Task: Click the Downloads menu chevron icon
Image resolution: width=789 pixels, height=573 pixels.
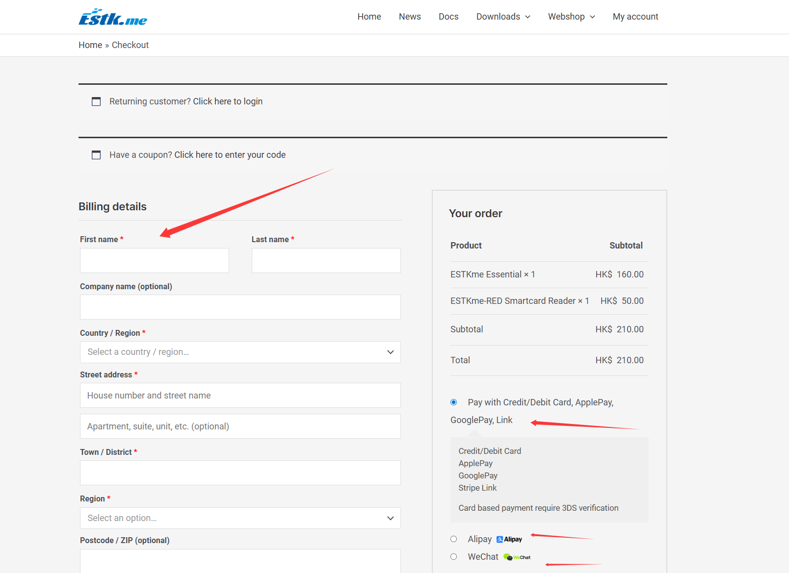Action: 528,17
